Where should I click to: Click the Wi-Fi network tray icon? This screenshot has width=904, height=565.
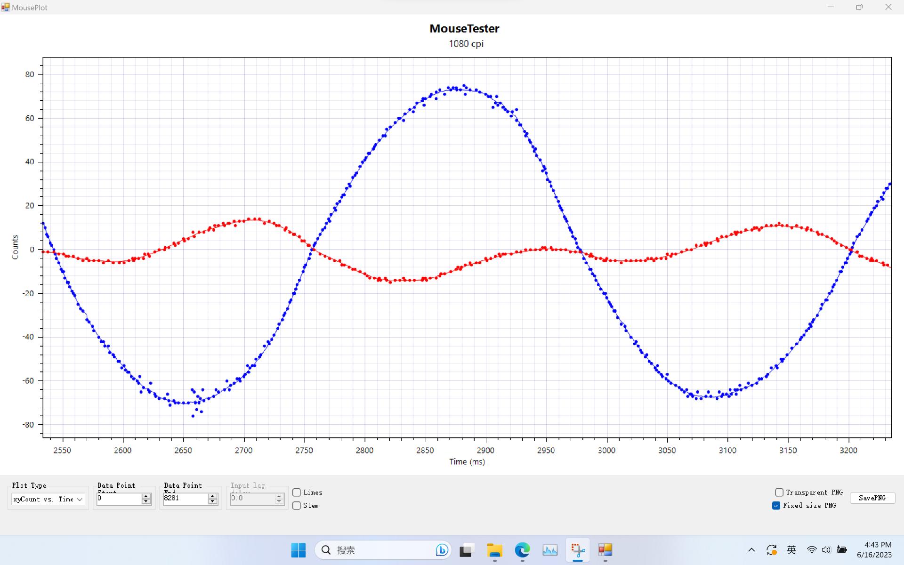pyautogui.click(x=812, y=550)
